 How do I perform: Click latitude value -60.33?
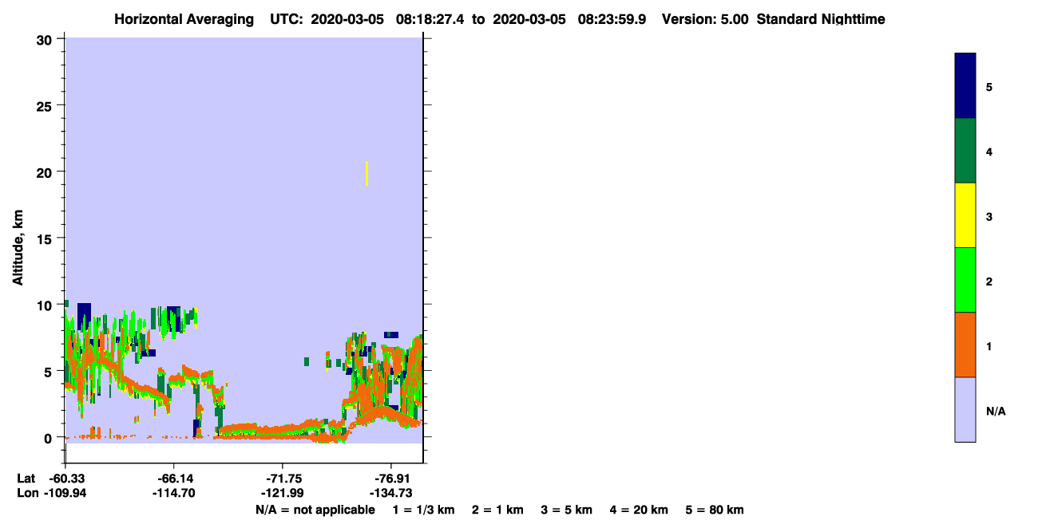[66, 479]
